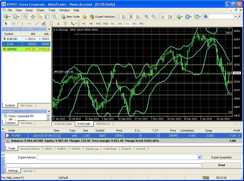The height and width of the screenshot is (181, 244).
Task: Expand the Indicators dropdown arrow
Action: 182,17
